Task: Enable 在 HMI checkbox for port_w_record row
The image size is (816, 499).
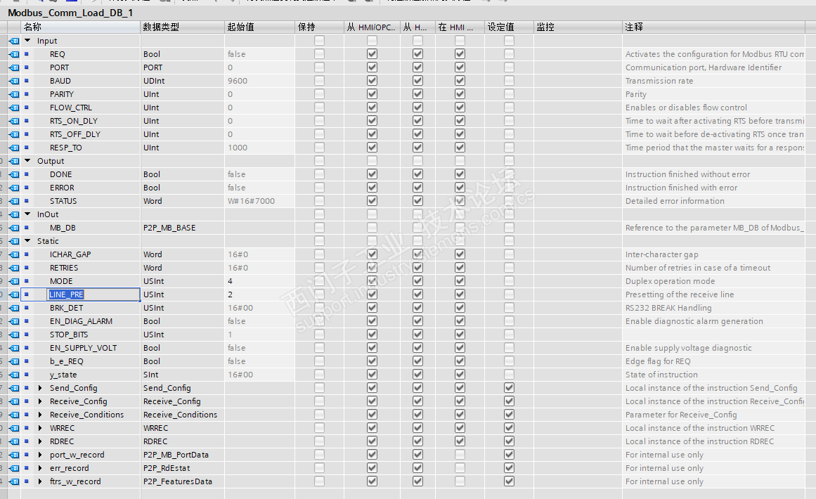Action: (x=460, y=455)
